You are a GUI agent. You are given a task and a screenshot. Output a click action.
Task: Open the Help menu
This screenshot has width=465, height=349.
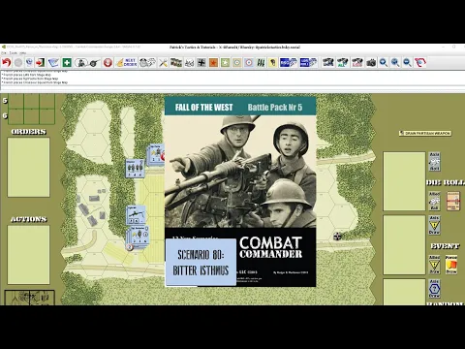[x=22, y=52]
